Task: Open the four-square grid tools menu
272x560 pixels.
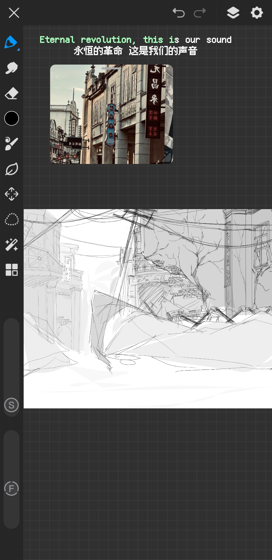Action: (x=11, y=270)
